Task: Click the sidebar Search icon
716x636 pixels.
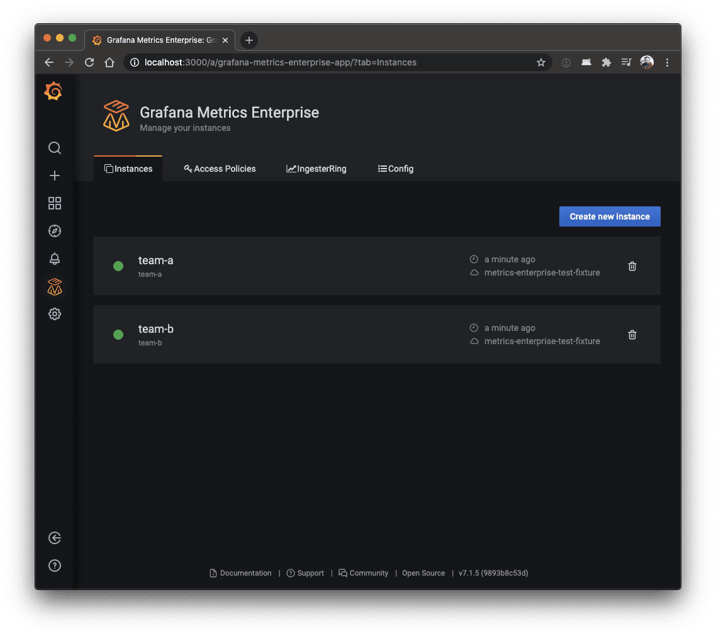Action: [x=55, y=148]
